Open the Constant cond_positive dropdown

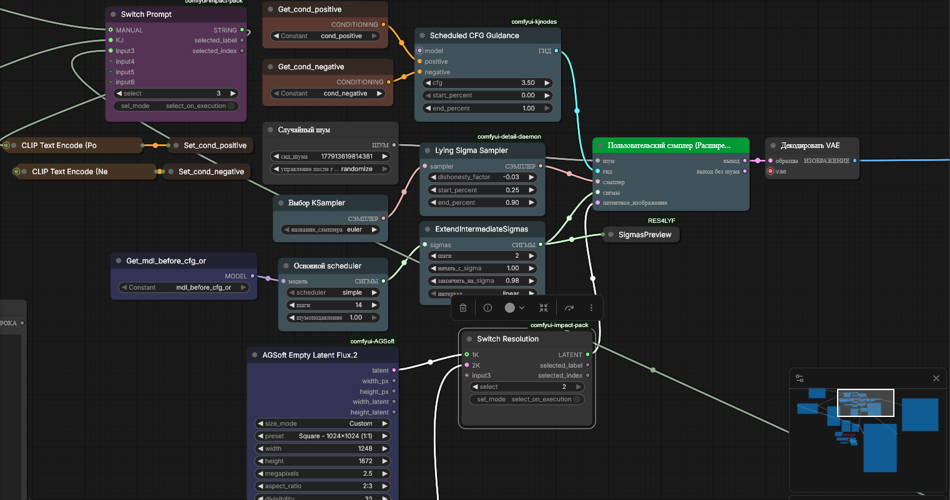(325, 36)
